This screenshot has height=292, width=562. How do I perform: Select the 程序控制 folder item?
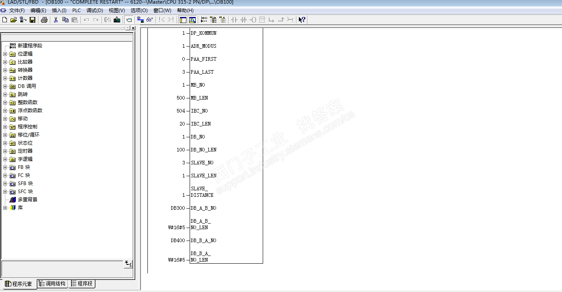point(27,127)
